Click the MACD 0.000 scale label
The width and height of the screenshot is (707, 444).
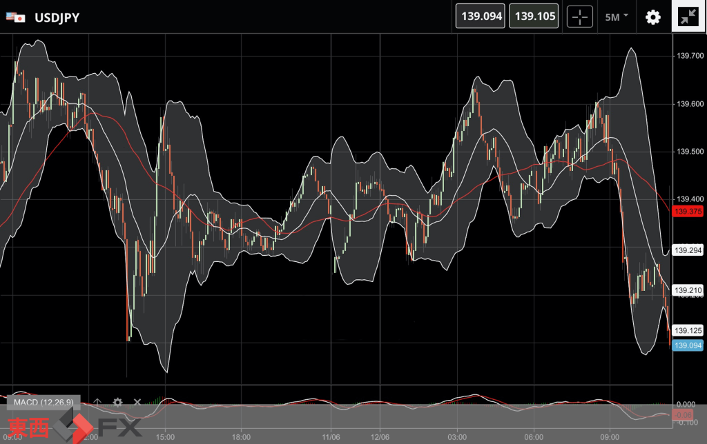coord(686,405)
